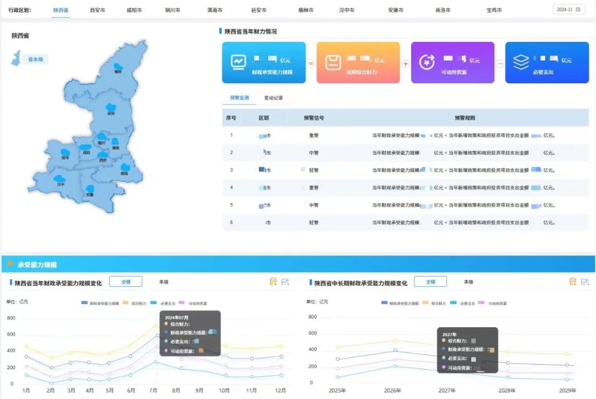Image resolution: width=596 pixels, height=399 pixels.
Task: Click the orange government financial strength card
Action: tap(358, 62)
